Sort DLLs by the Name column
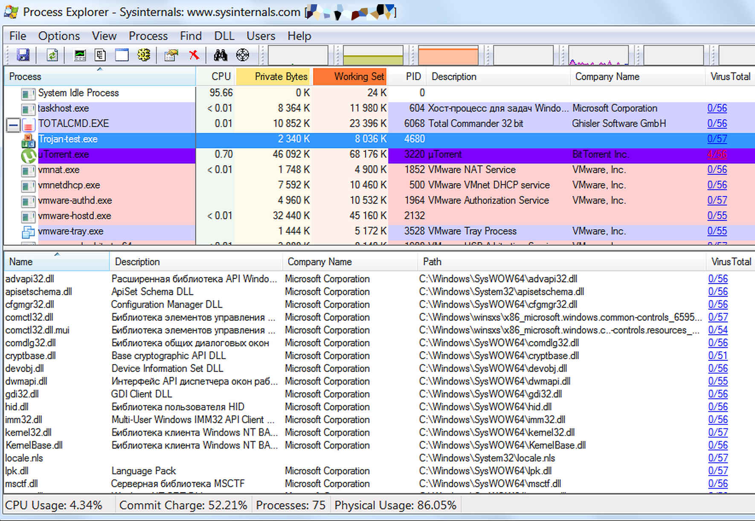Viewport: 755px width, 521px height. tap(57, 262)
